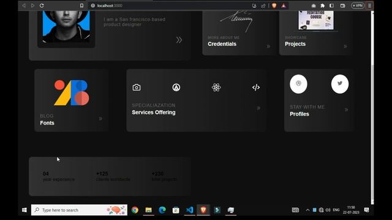Click the '+125 clients worldwide' stat
The height and width of the screenshot is (220, 392).
click(x=113, y=177)
